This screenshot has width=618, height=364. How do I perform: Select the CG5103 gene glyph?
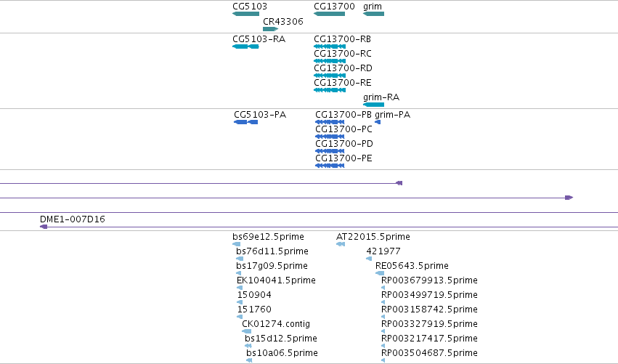[246, 14]
